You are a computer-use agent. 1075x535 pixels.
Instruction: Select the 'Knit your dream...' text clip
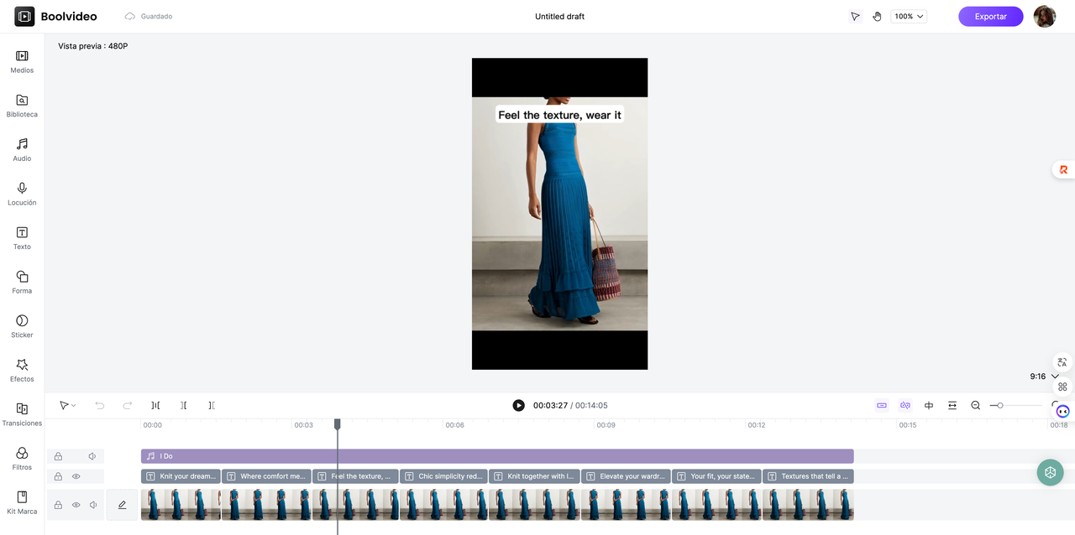(x=181, y=476)
